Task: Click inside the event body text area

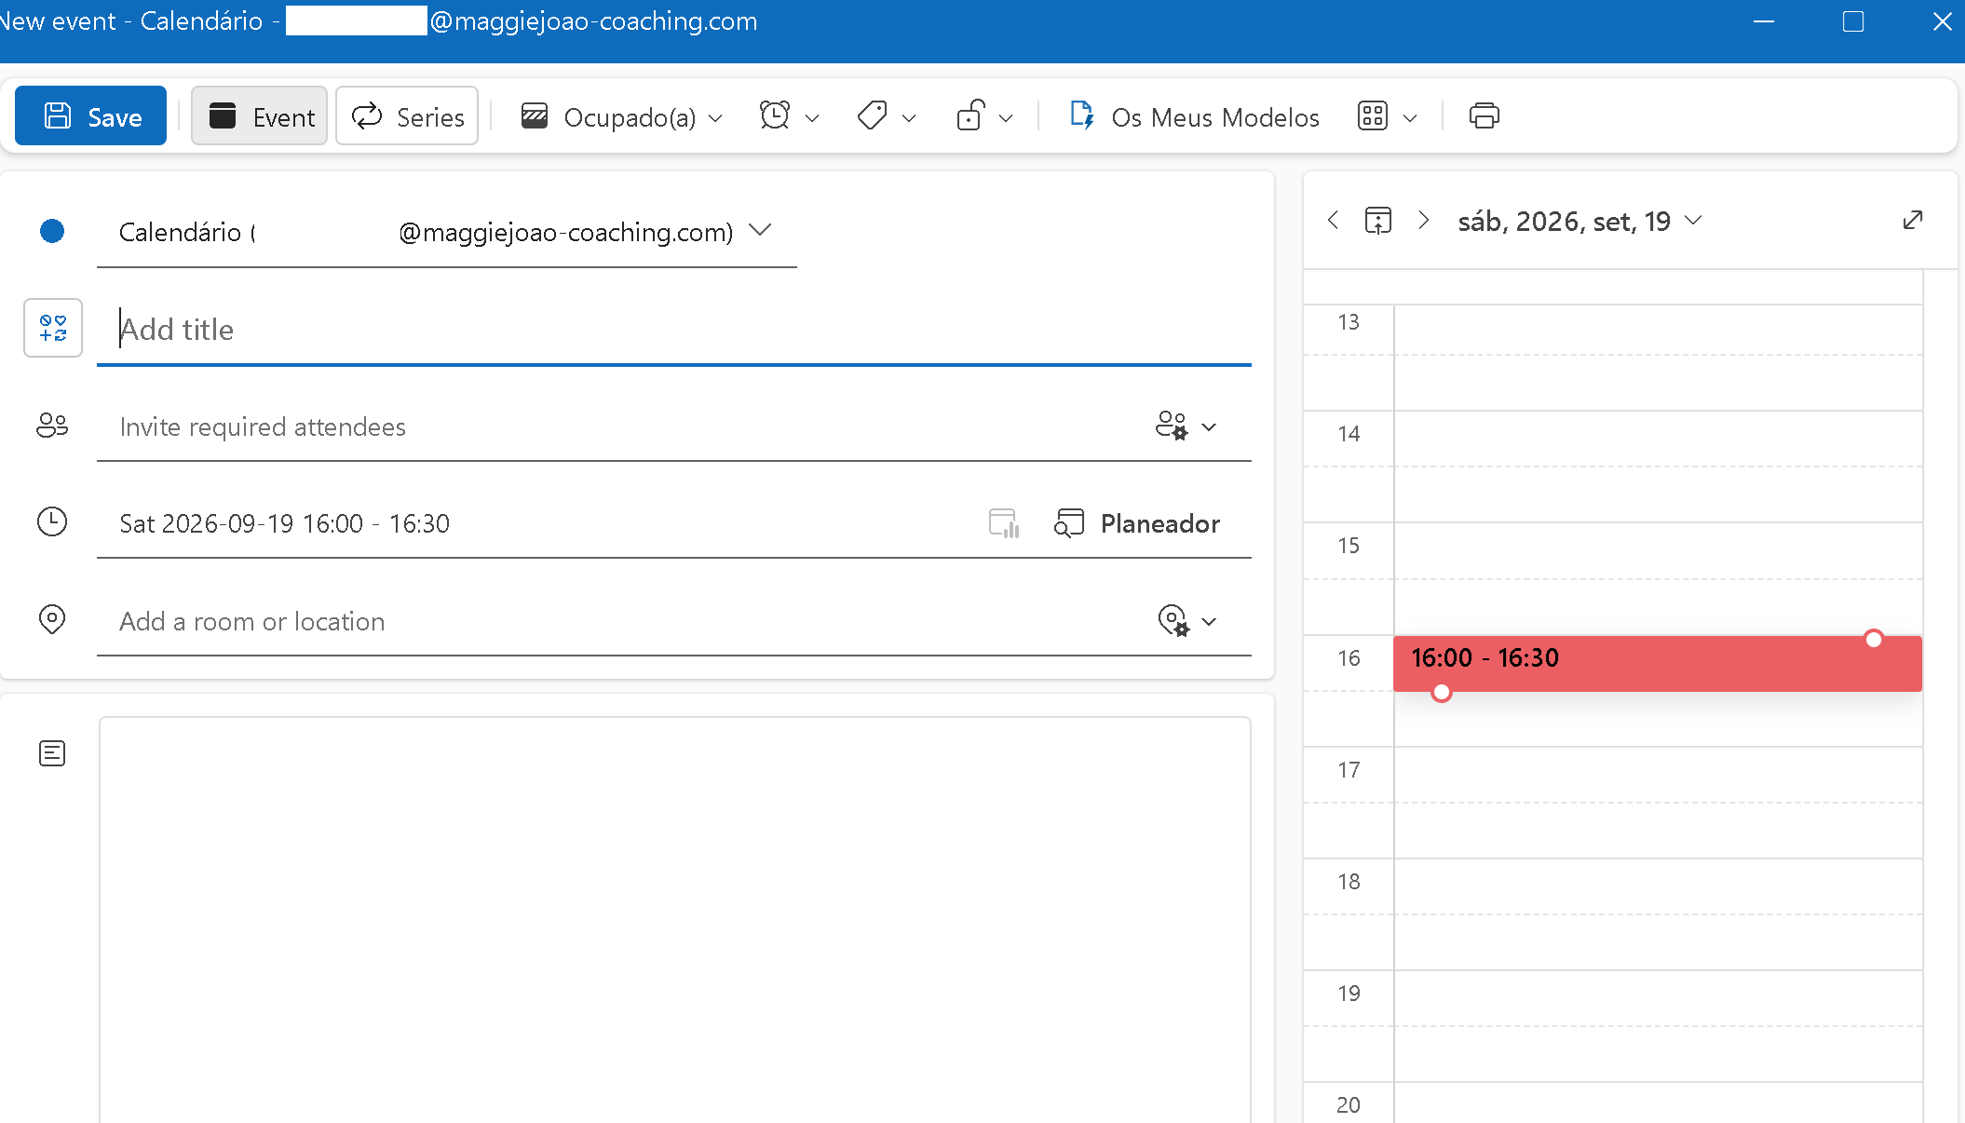Action: pos(675,920)
